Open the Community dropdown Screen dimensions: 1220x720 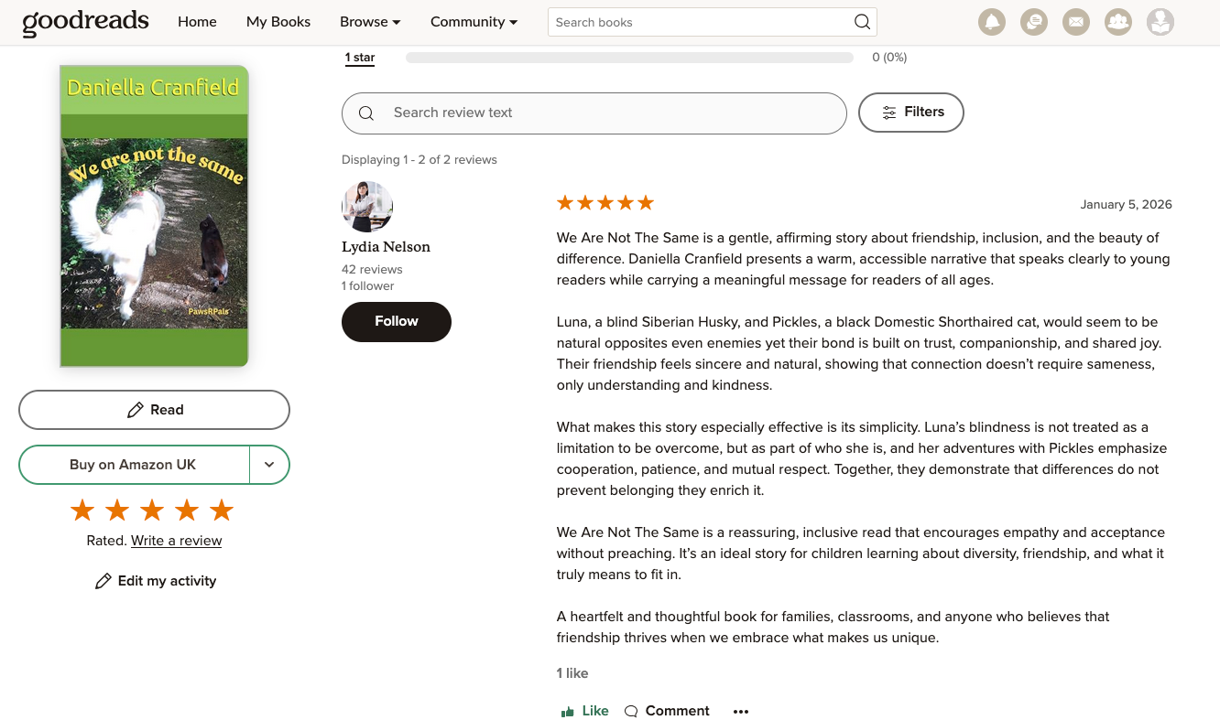[474, 21]
